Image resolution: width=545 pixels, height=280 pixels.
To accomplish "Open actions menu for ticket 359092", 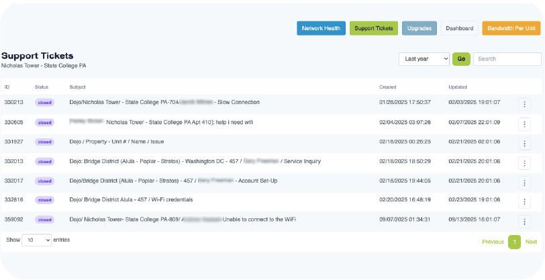I will point(525,221).
